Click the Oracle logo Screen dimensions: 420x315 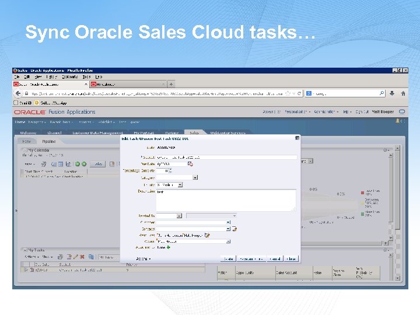click(30, 112)
